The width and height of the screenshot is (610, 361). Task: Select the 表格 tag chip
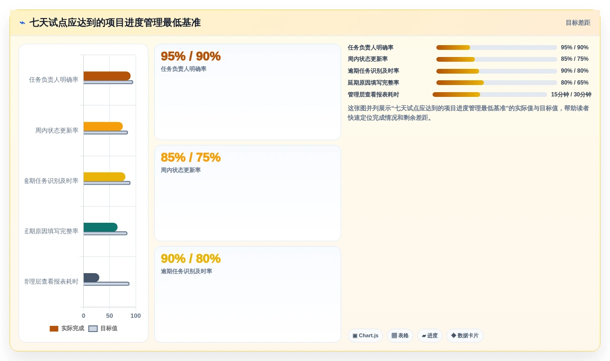400,336
